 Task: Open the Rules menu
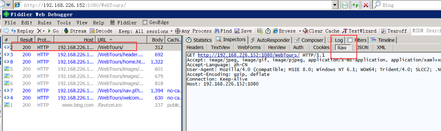click(44, 23)
